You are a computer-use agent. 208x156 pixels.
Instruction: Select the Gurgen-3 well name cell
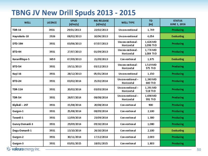pos(27,144)
